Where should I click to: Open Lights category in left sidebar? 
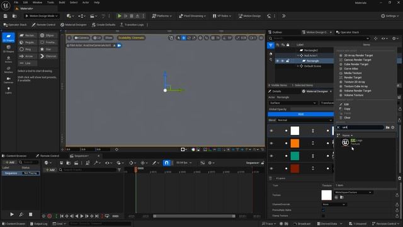coord(8,90)
